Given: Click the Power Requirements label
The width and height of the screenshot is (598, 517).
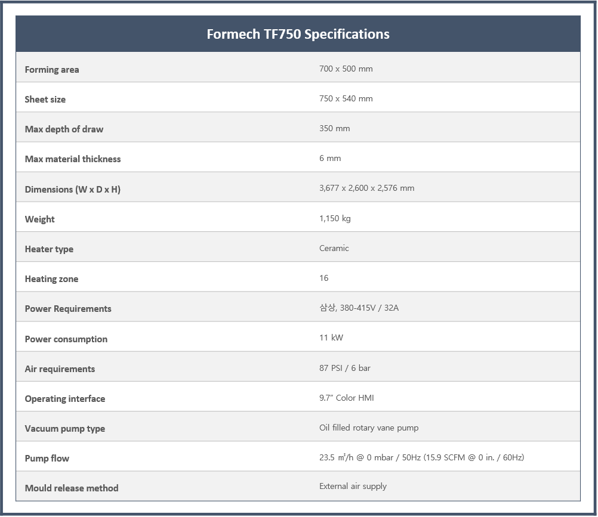Looking at the screenshot, I should tap(68, 309).
